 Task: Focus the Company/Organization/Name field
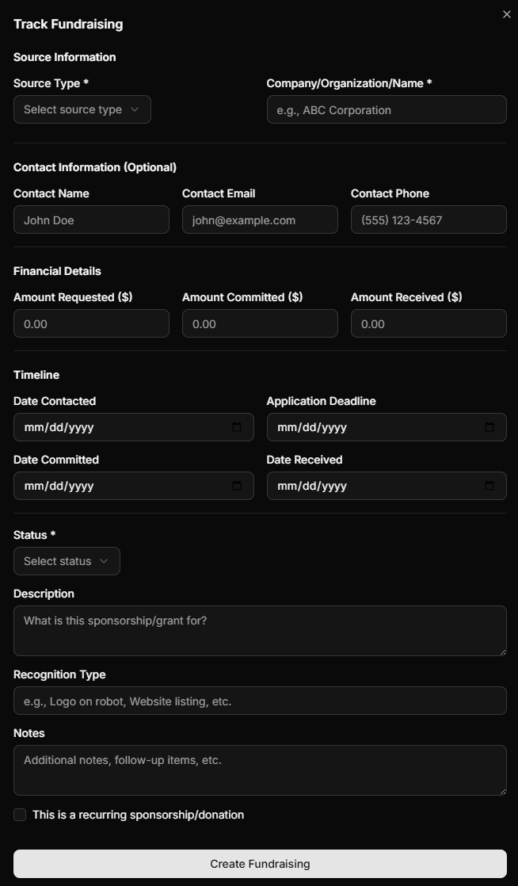(387, 110)
